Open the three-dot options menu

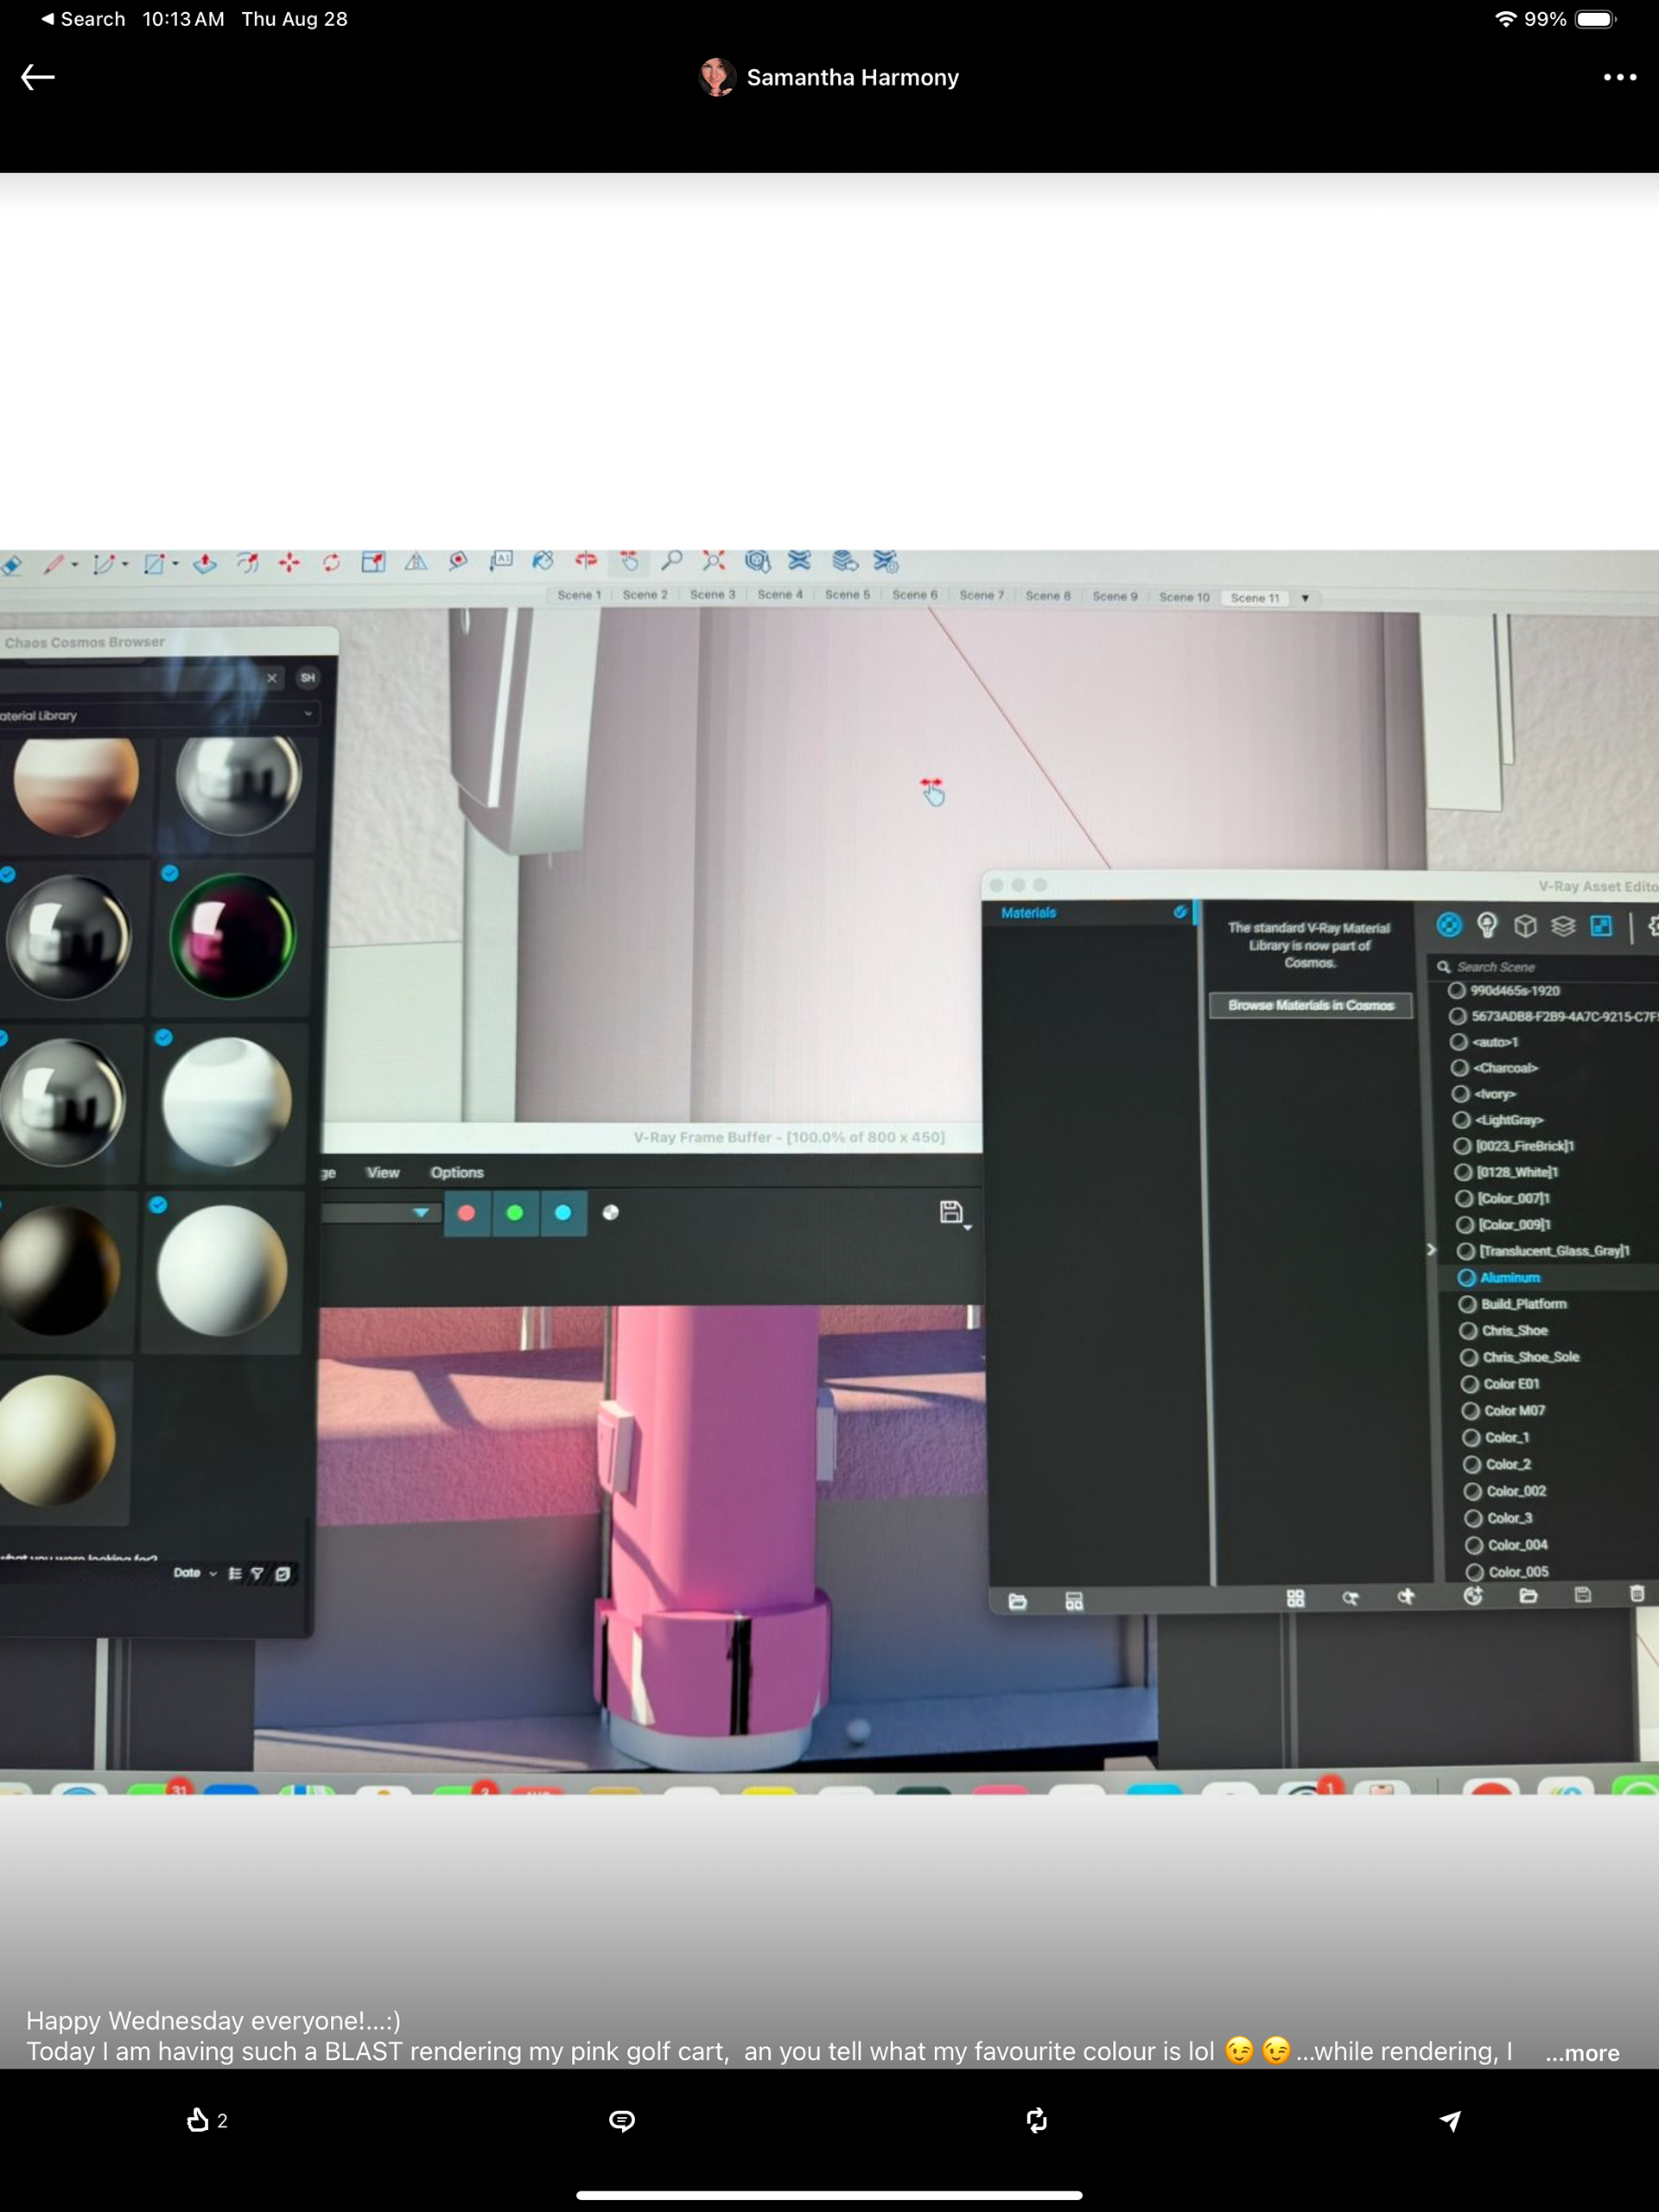pos(1619,77)
